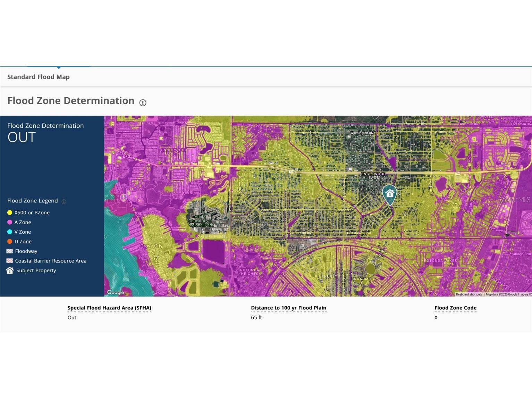Toggle the D Zone legend indicator
This screenshot has height=399, width=532.
click(10, 241)
